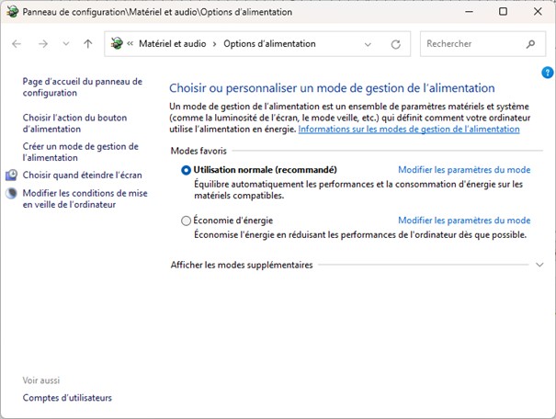Click the back navigation arrow
This screenshot has height=419, width=556.
(17, 44)
